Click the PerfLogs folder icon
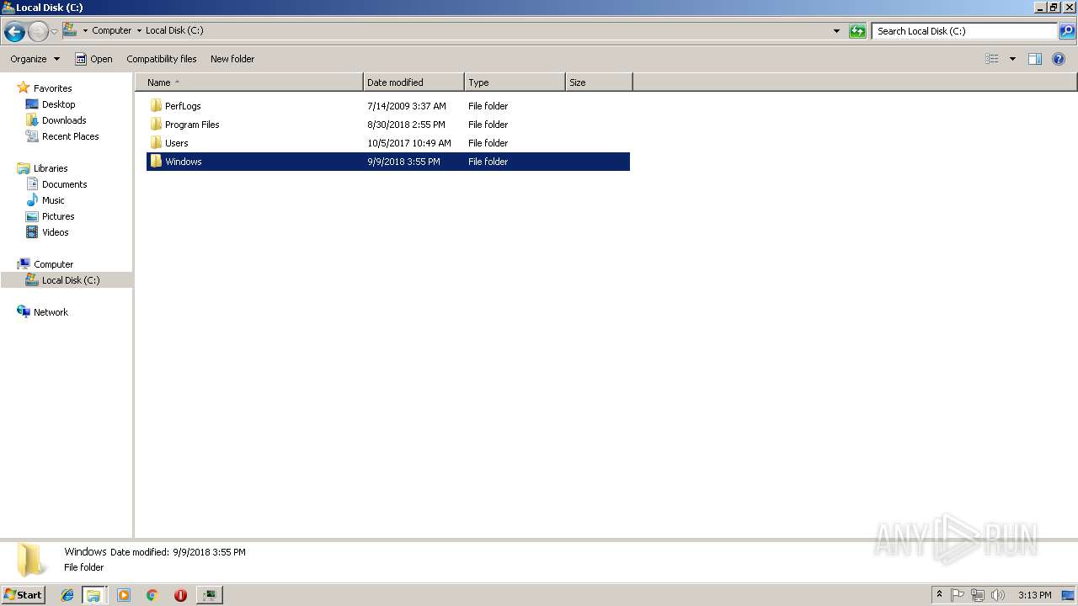Screen dimensions: 1078x606 coord(156,106)
